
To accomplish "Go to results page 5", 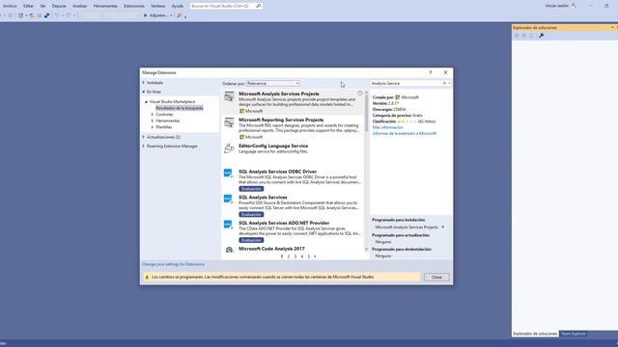I will [309, 256].
